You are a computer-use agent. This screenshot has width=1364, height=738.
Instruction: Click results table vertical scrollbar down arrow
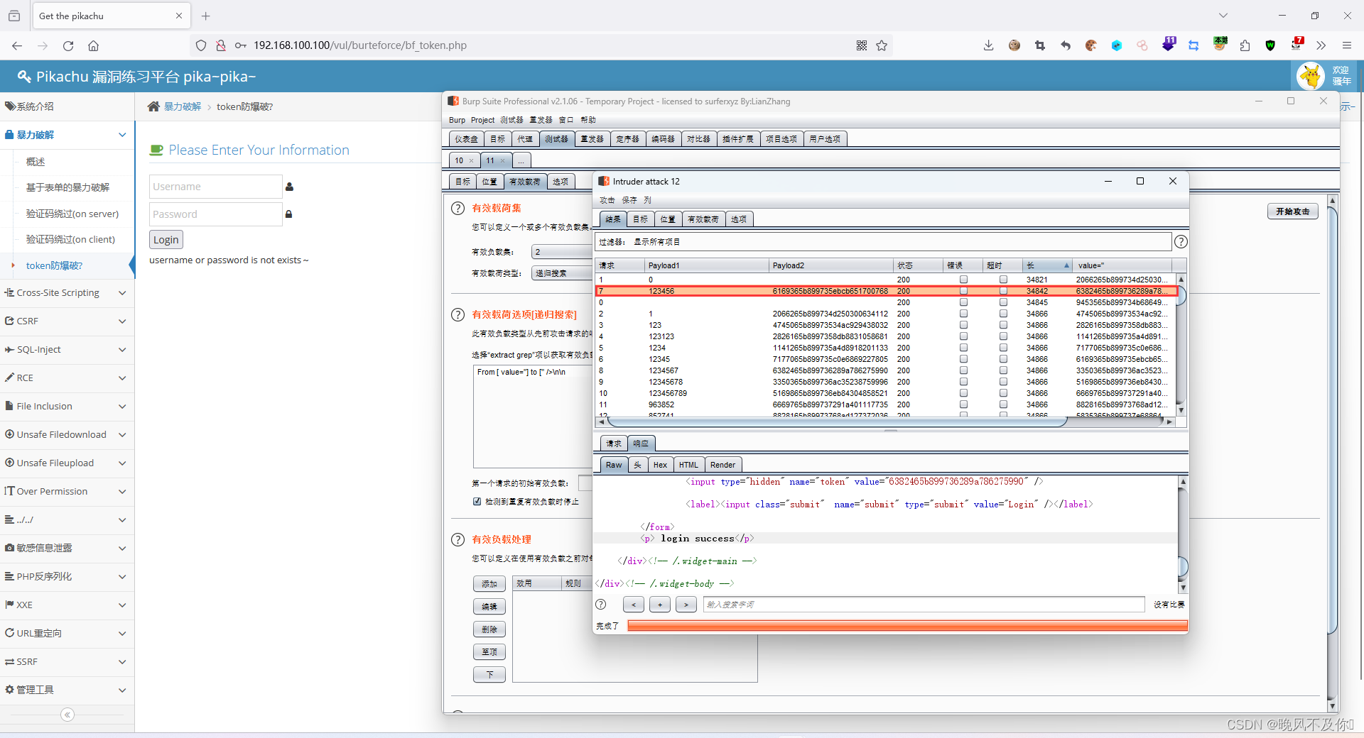(x=1181, y=411)
